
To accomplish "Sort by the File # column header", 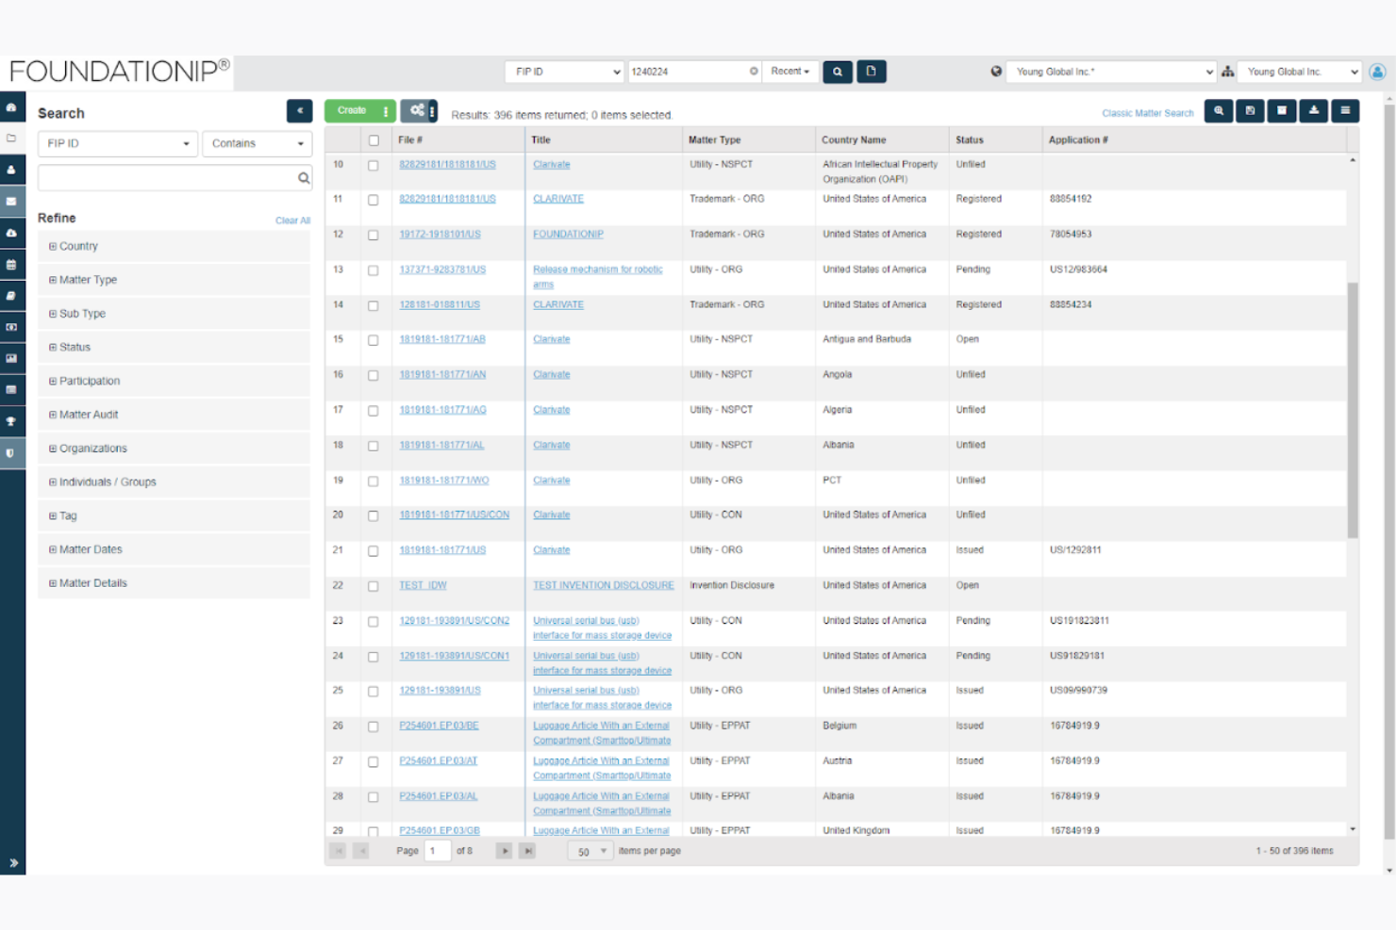I will click(410, 140).
